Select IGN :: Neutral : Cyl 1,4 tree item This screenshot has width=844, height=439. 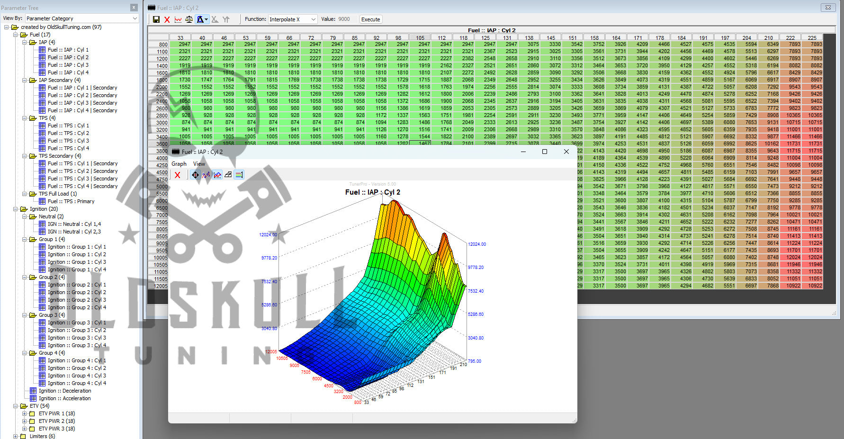pyautogui.click(x=74, y=224)
